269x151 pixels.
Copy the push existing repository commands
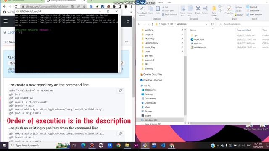click(120, 133)
